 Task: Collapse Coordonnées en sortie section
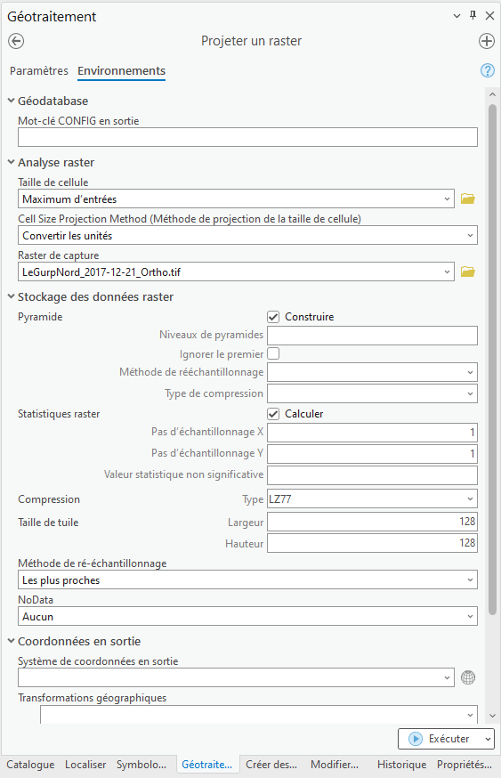pyautogui.click(x=12, y=641)
